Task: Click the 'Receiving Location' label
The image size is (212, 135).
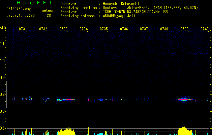Action: pyautogui.click(x=79, y=8)
